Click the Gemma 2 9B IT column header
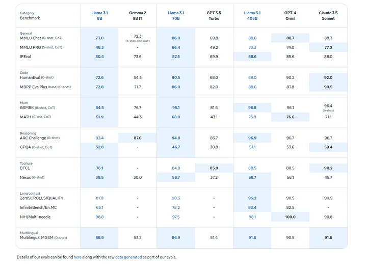 point(138,15)
